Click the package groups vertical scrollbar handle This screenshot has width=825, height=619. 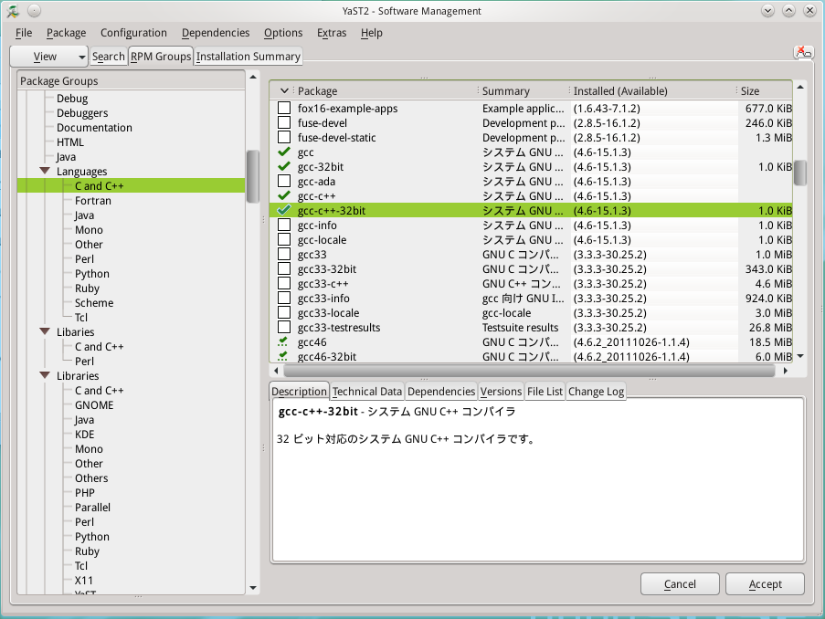pos(252,176)
